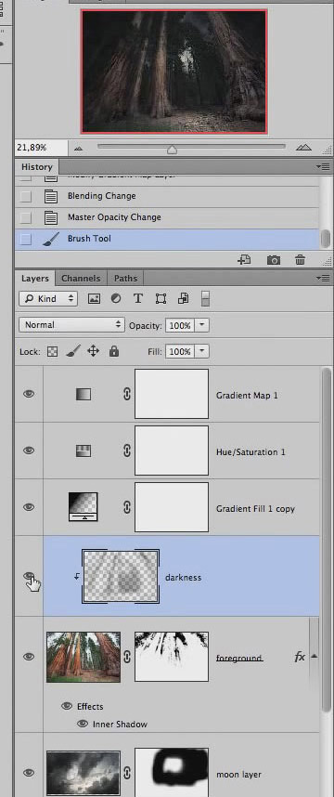334x797 pixels.
Task: Delete current history state with trash icon
Action: coord(300,260)
